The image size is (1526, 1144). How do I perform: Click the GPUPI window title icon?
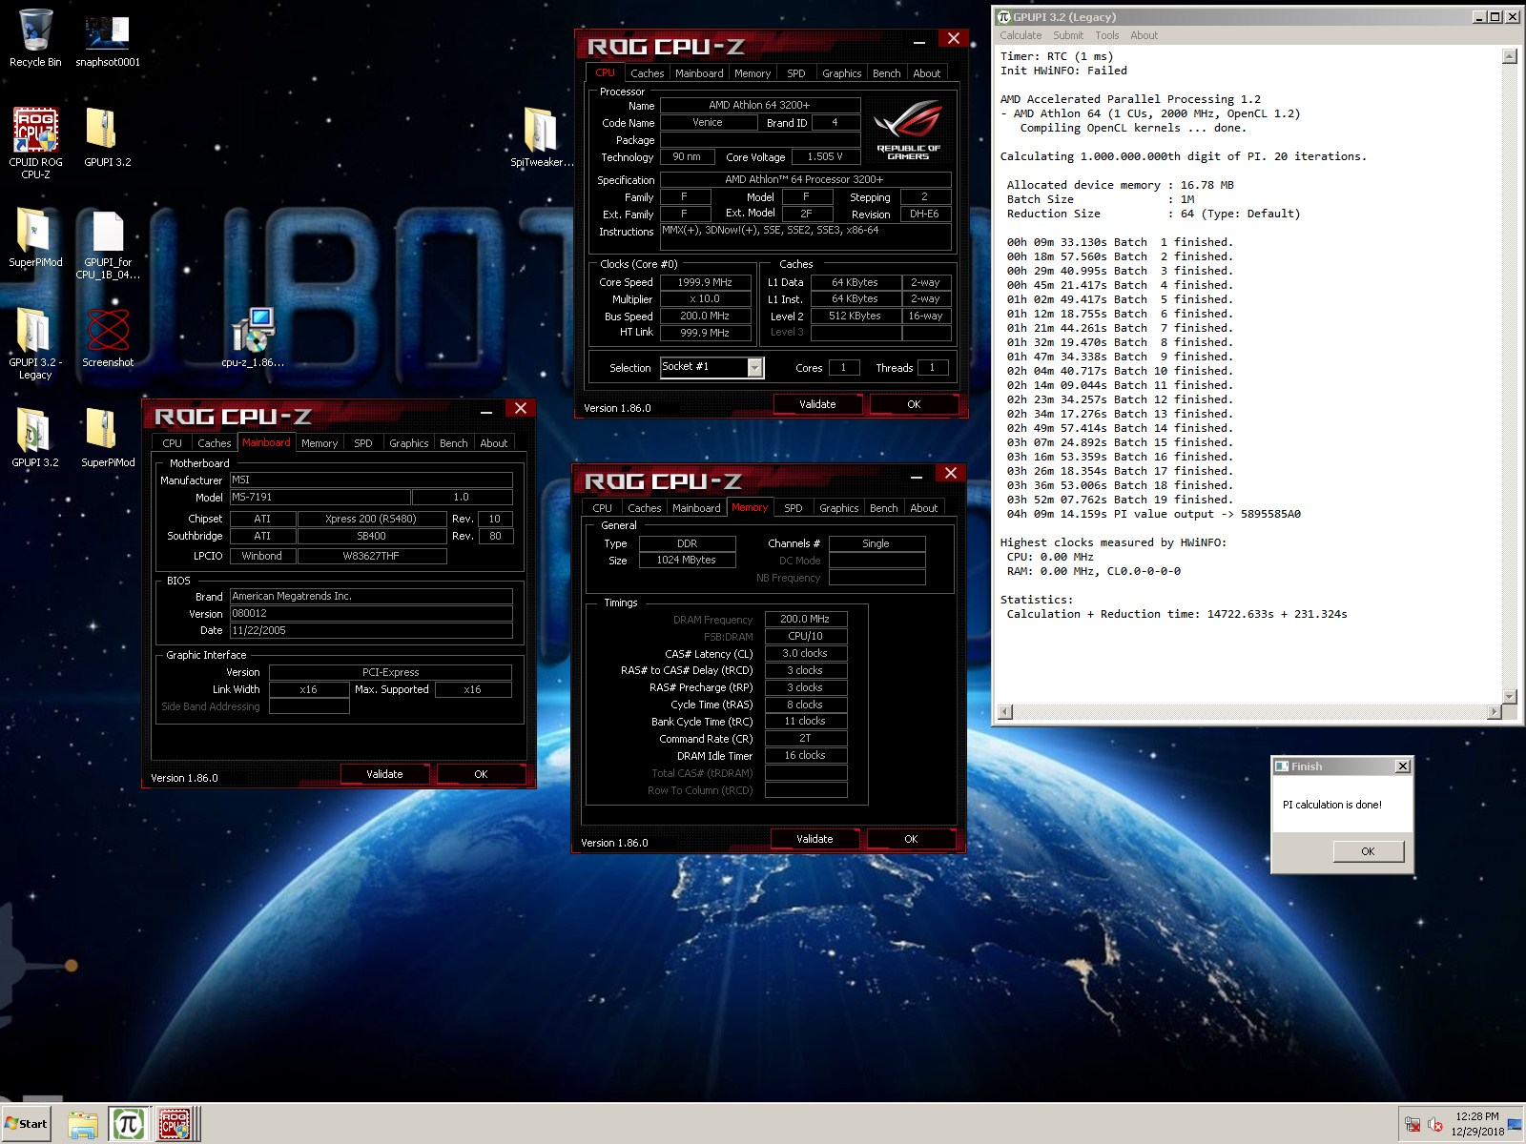tap(1003, 17)
